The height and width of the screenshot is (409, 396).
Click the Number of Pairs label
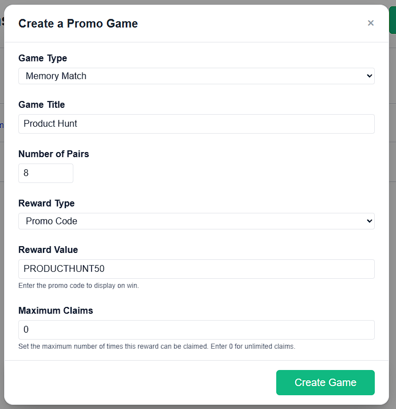click(54, 154)
